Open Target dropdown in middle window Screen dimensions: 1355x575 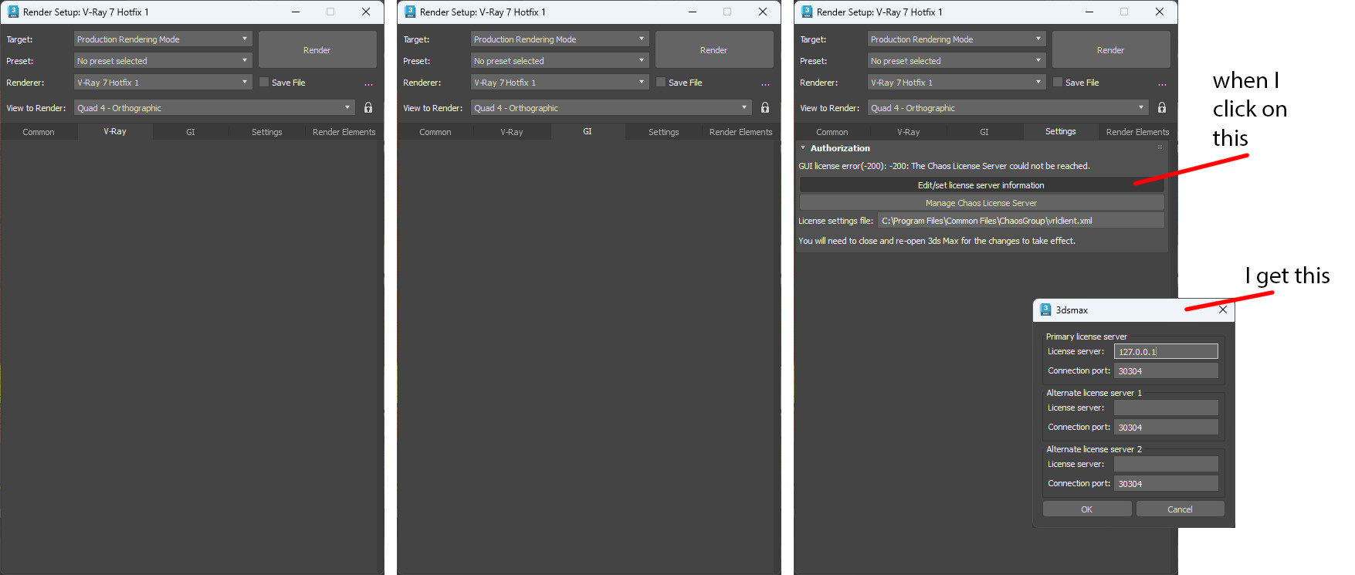click(x=560, y=39)
